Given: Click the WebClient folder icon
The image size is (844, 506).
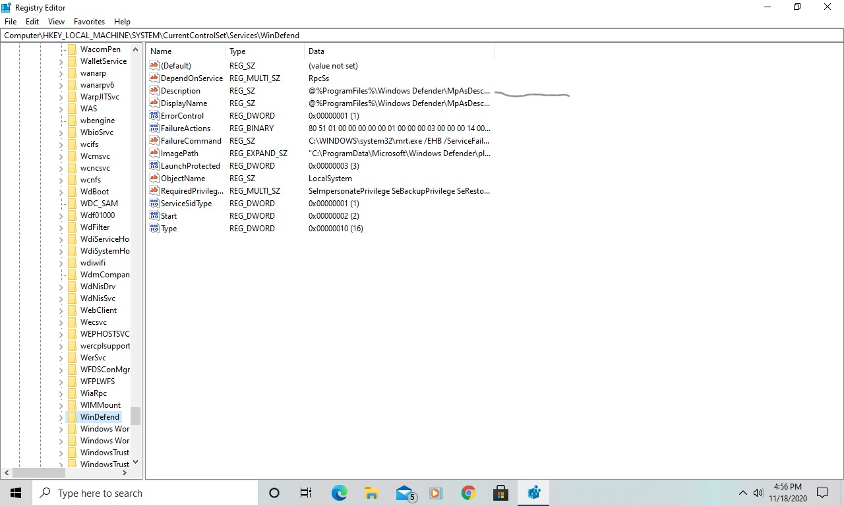Looking at the screenshot, I should 72,310.
